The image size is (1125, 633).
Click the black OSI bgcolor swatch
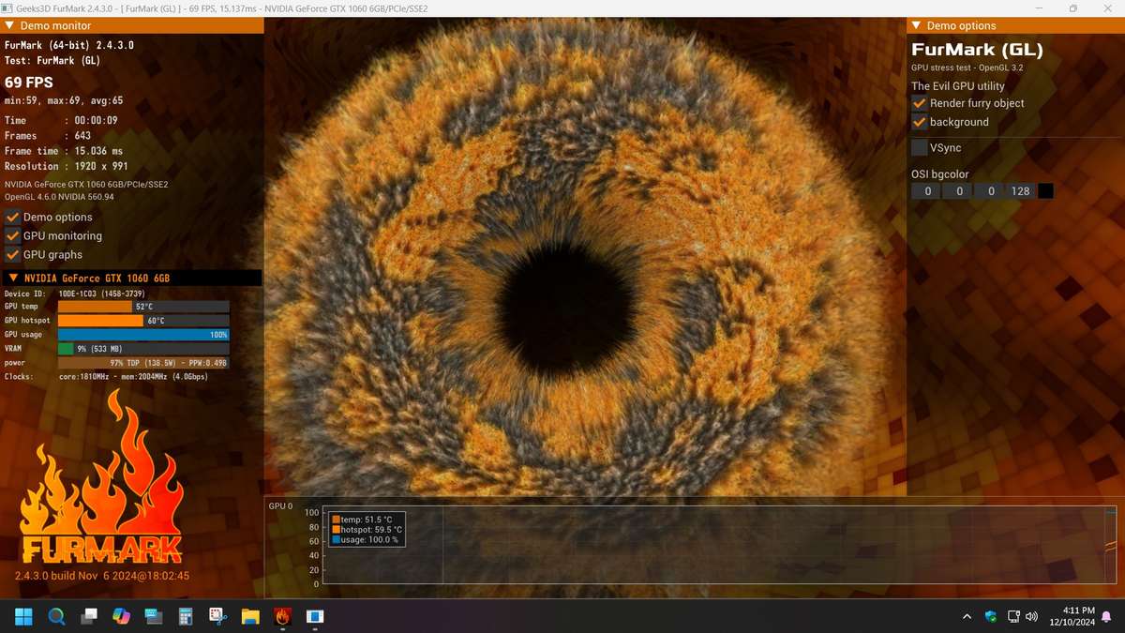pyautogui.click(x=1045, y=191)
